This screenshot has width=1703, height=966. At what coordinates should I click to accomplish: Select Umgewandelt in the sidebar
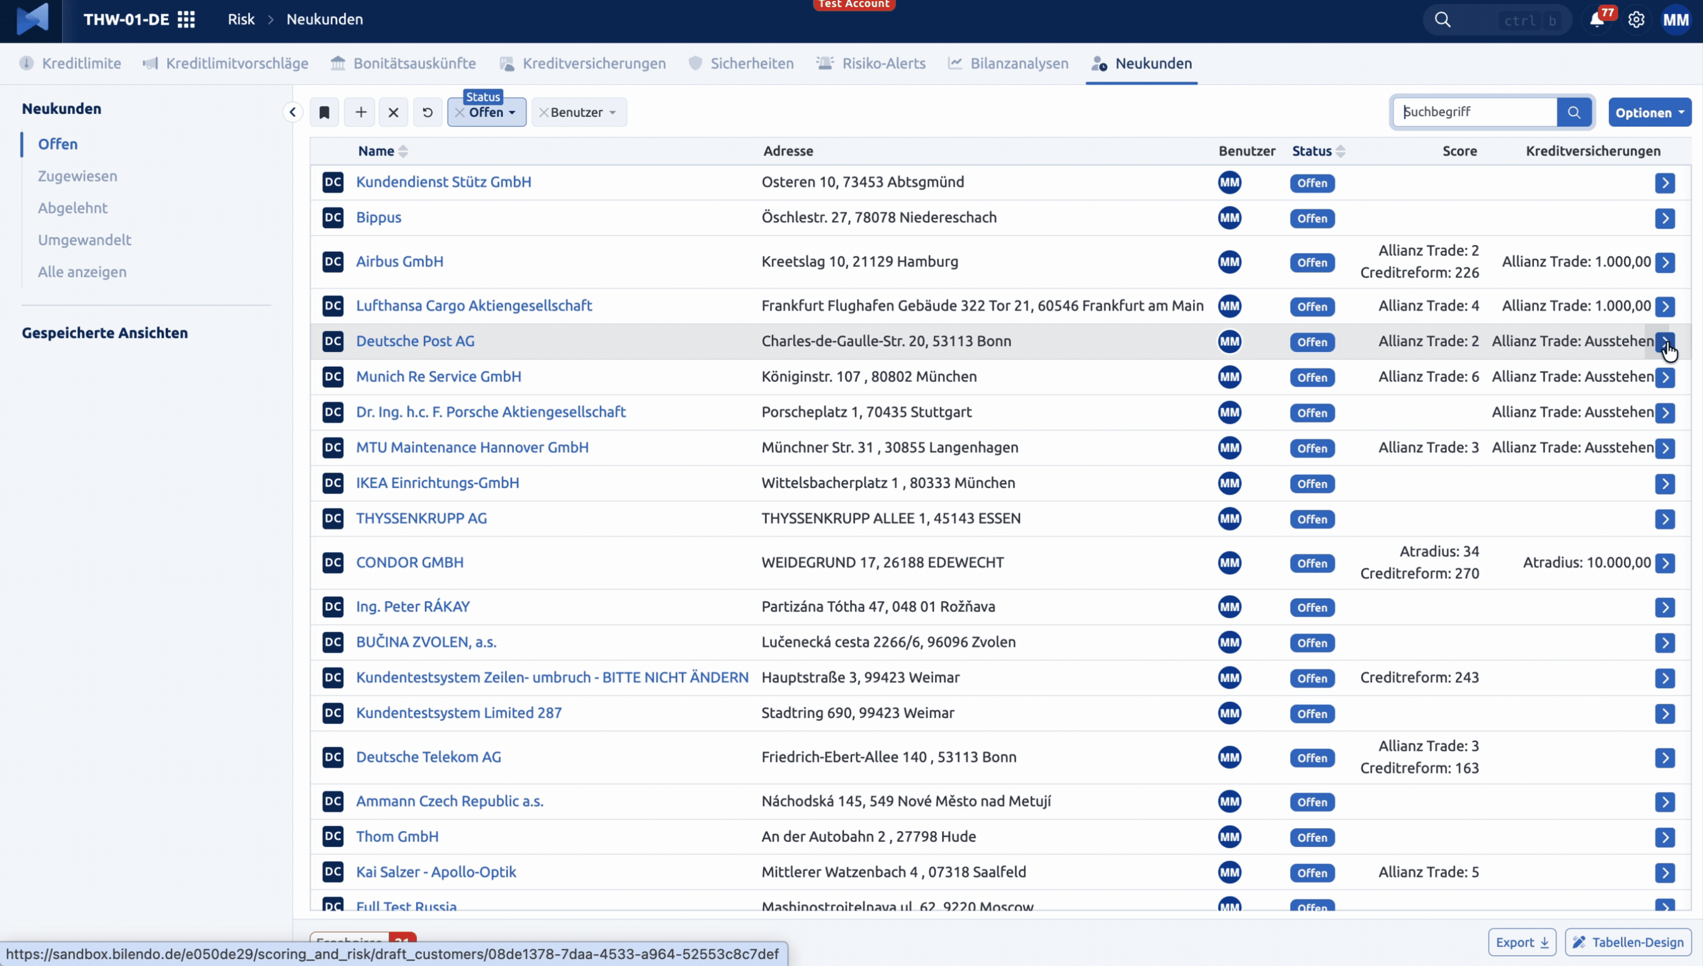84,239
